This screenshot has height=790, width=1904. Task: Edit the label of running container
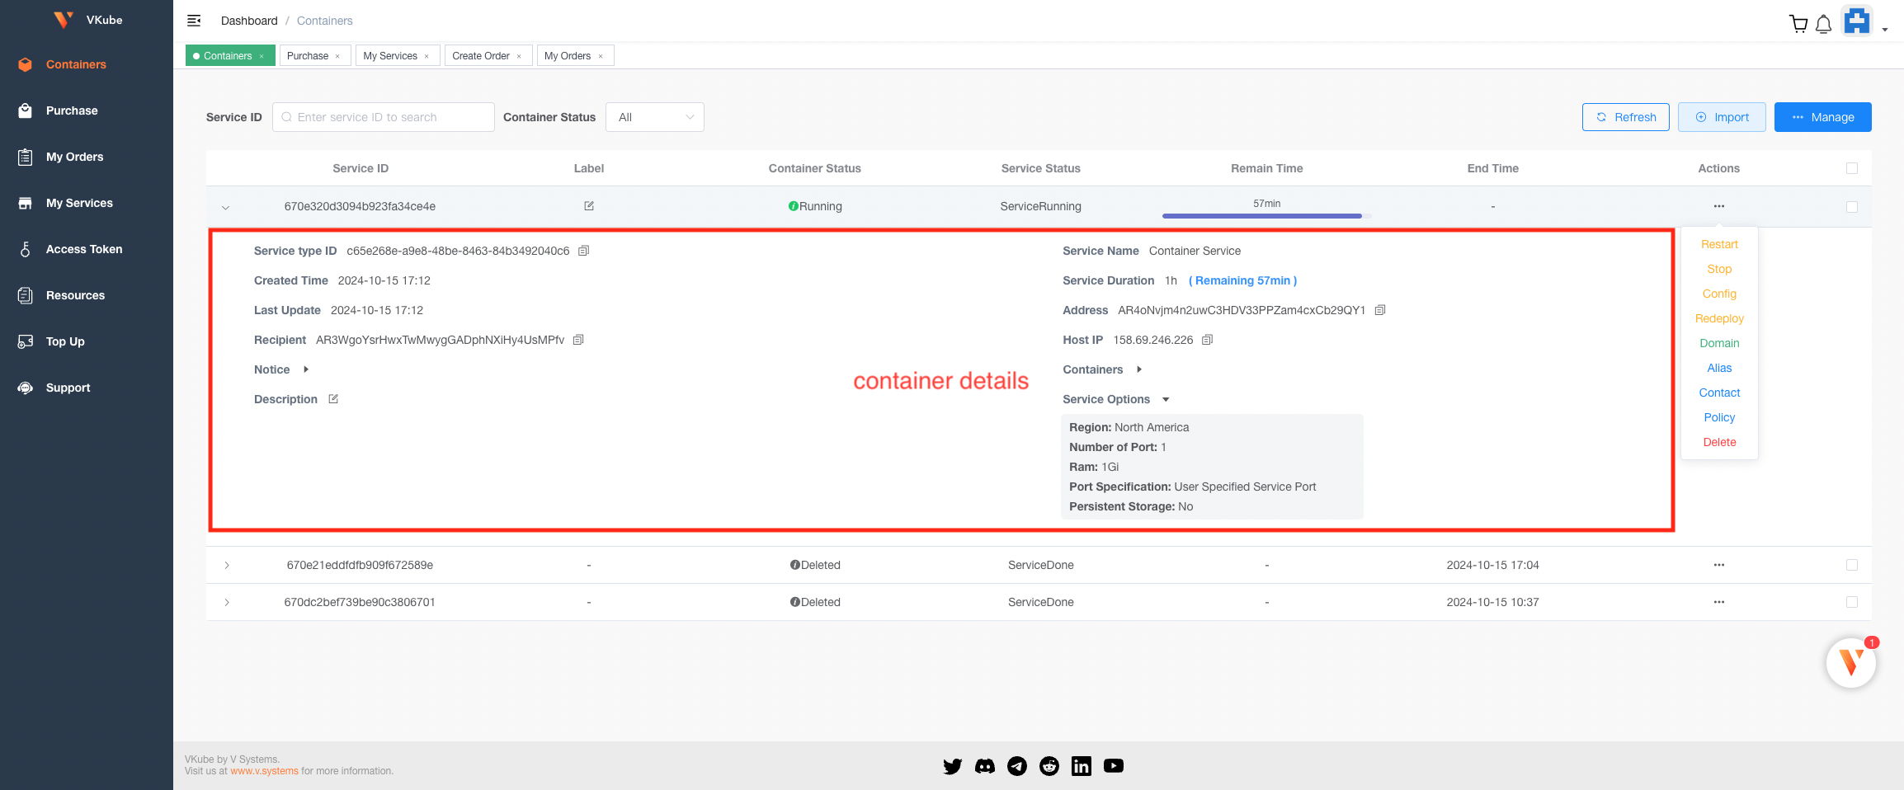(x=589, y=206)
